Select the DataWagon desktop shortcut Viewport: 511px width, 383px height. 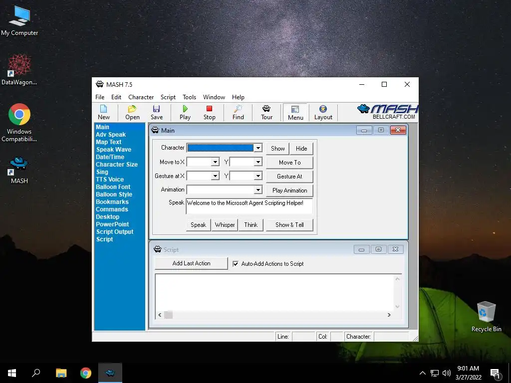point(19,70)
